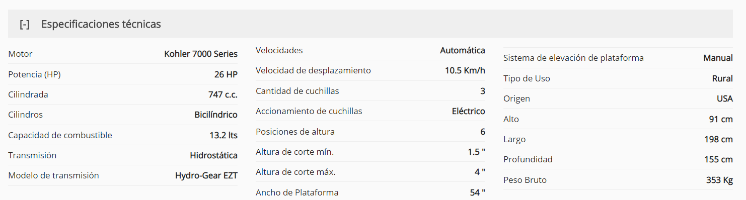Click the Posiciones de altura label
Screen dimensions: 746x200
[x=295, y=132]
